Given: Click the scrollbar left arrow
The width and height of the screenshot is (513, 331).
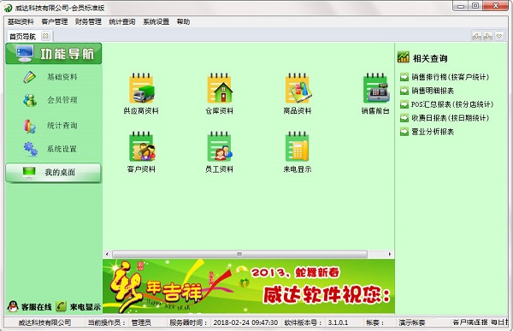Looking at the screenshot, I should tap(107, 254).
